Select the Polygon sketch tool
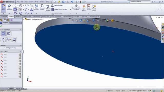The image size is (164, 92). pyautogui.click(x=21, y=13)
